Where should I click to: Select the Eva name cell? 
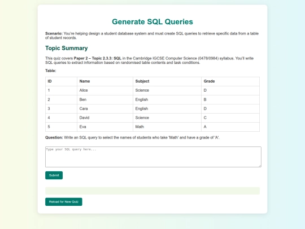click(x=105, y=127)
